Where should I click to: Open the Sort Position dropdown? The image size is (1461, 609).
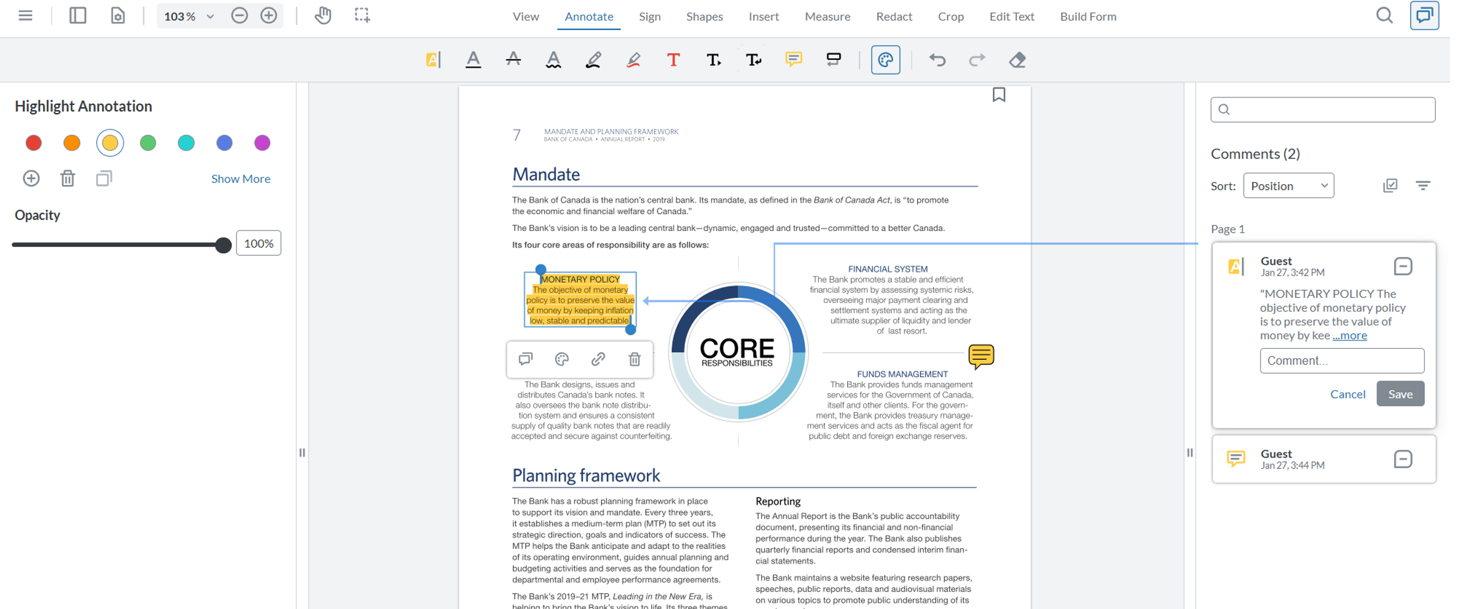1288,186
